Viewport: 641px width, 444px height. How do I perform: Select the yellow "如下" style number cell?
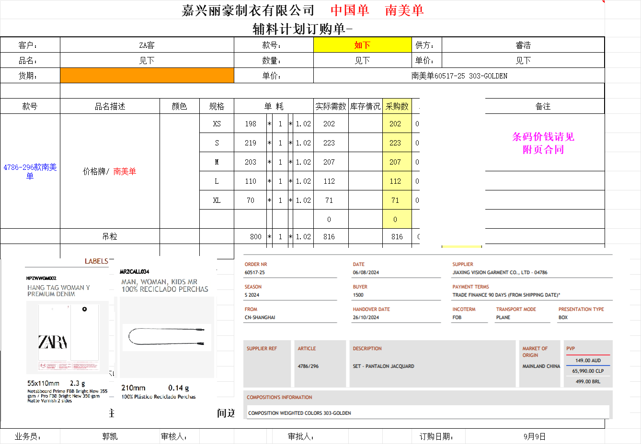362,45
